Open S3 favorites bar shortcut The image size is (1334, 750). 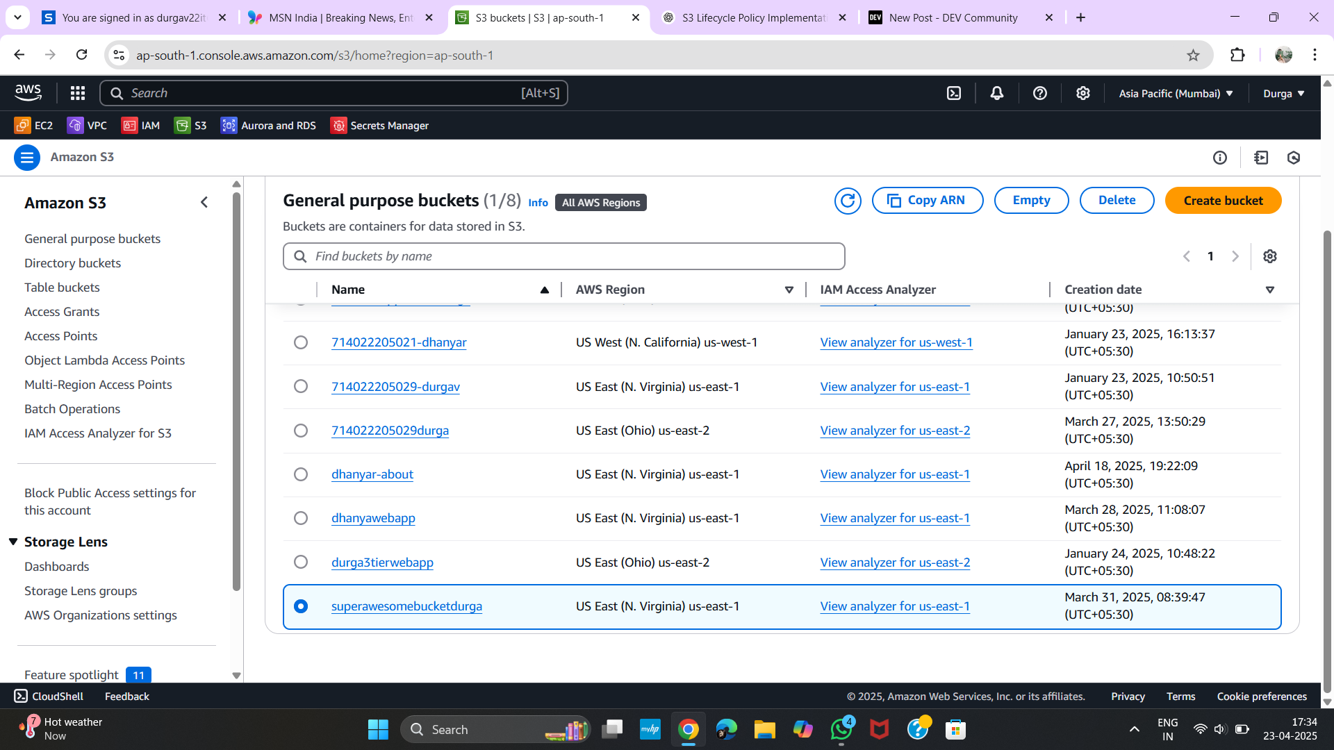tap(190, 125)
